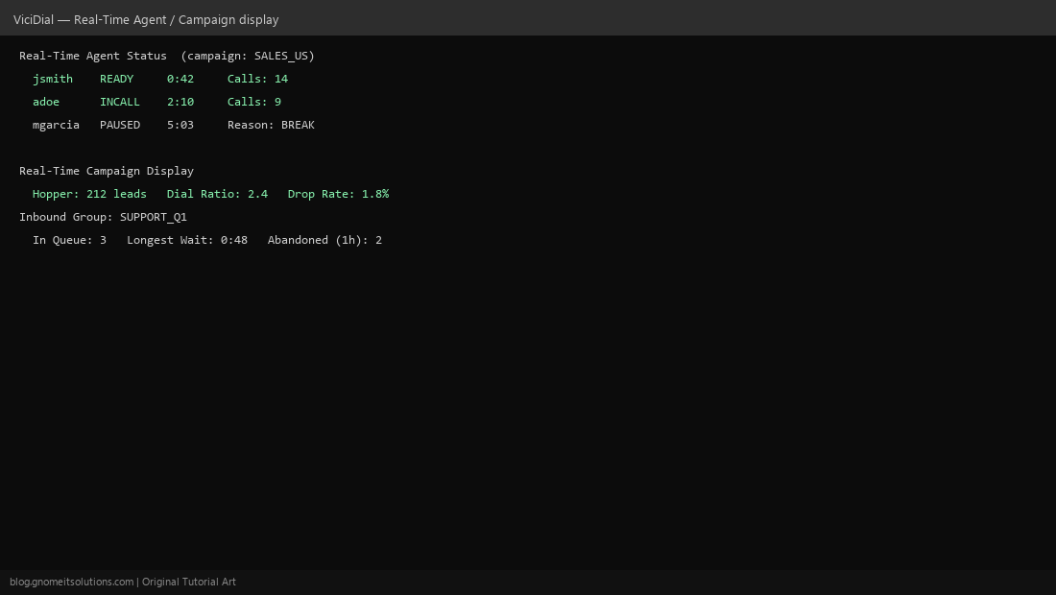Select the "In Queue: 3" value
Viewport: 1056px width, 595px height.
point(69,240)
